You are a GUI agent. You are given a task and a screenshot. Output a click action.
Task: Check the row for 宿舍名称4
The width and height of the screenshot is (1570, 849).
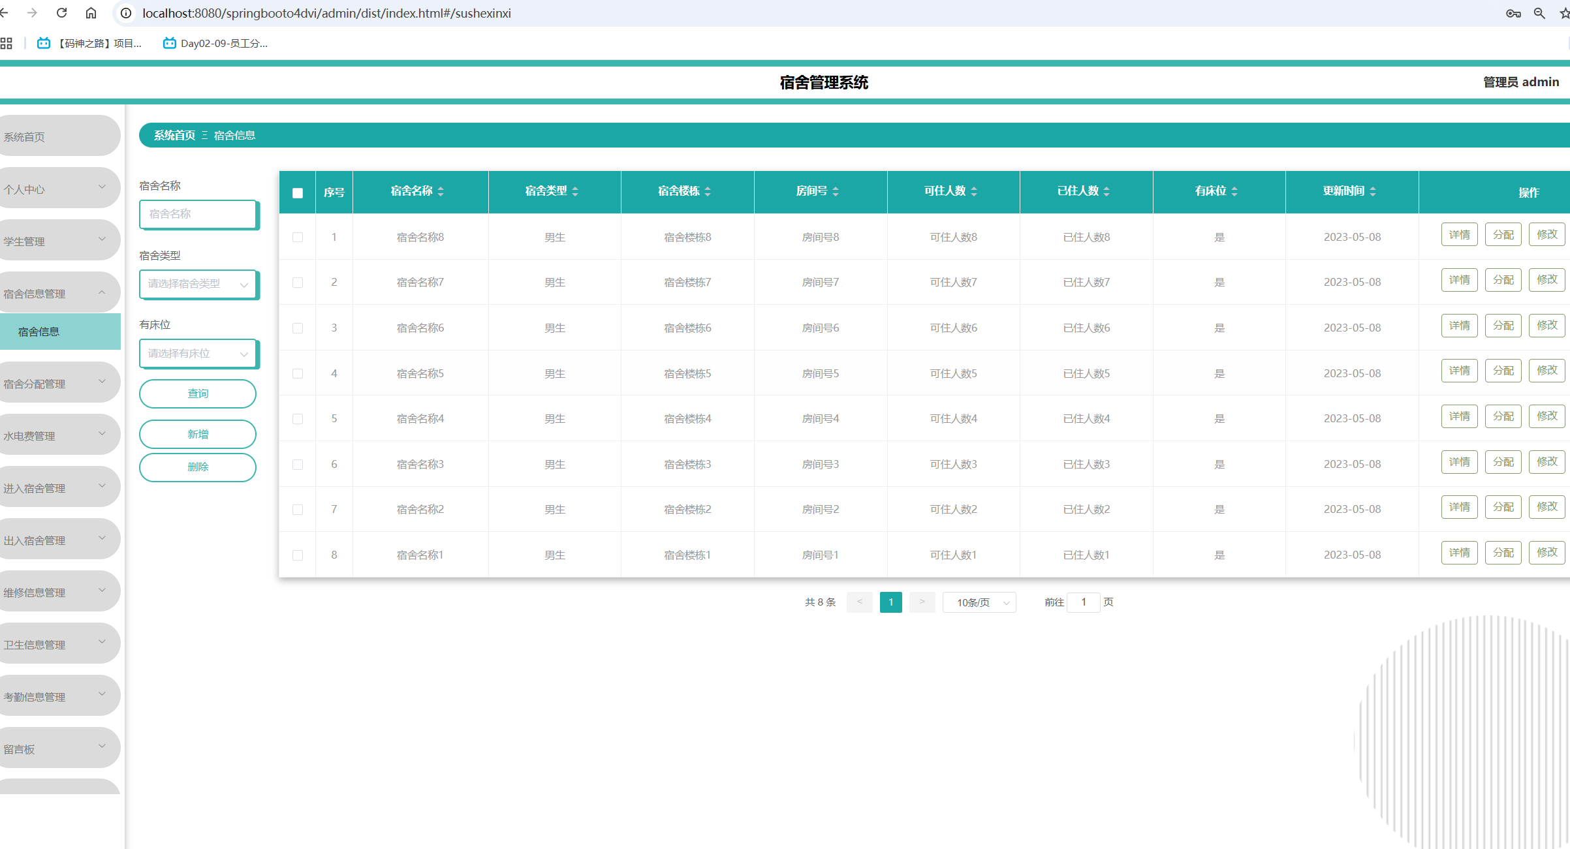coord(298,419)
